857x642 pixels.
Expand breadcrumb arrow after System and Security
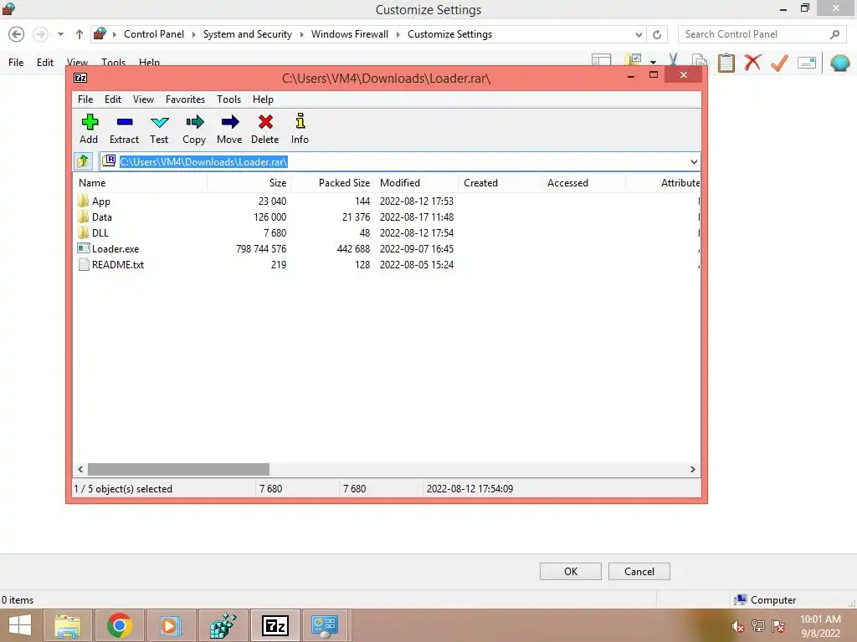301,34
